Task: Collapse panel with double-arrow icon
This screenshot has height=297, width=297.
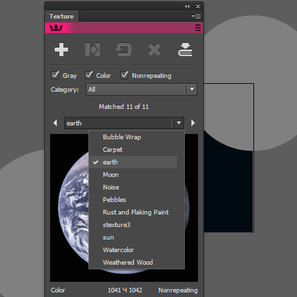Action: pyautogui.click(x=187, y=7)
